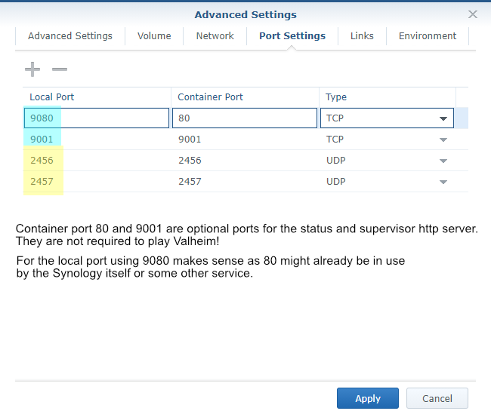Open the Volume tab
The image size is (491, 414).
(x=154, y=36)
